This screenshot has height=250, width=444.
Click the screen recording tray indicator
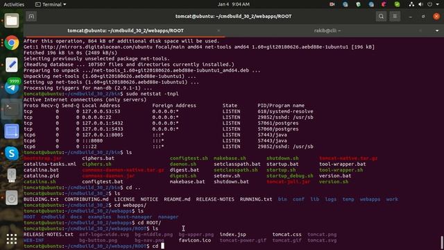pyautogui.click(x=332, y=4)
